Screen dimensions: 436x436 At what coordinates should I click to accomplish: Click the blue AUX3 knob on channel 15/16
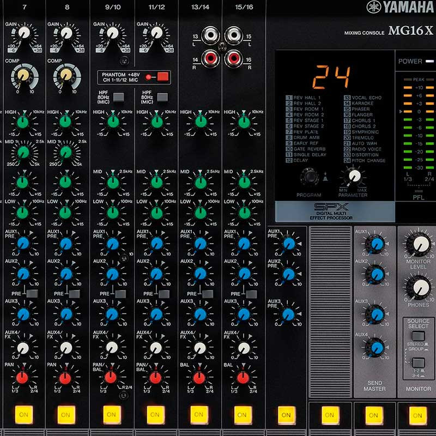[244, 314]
